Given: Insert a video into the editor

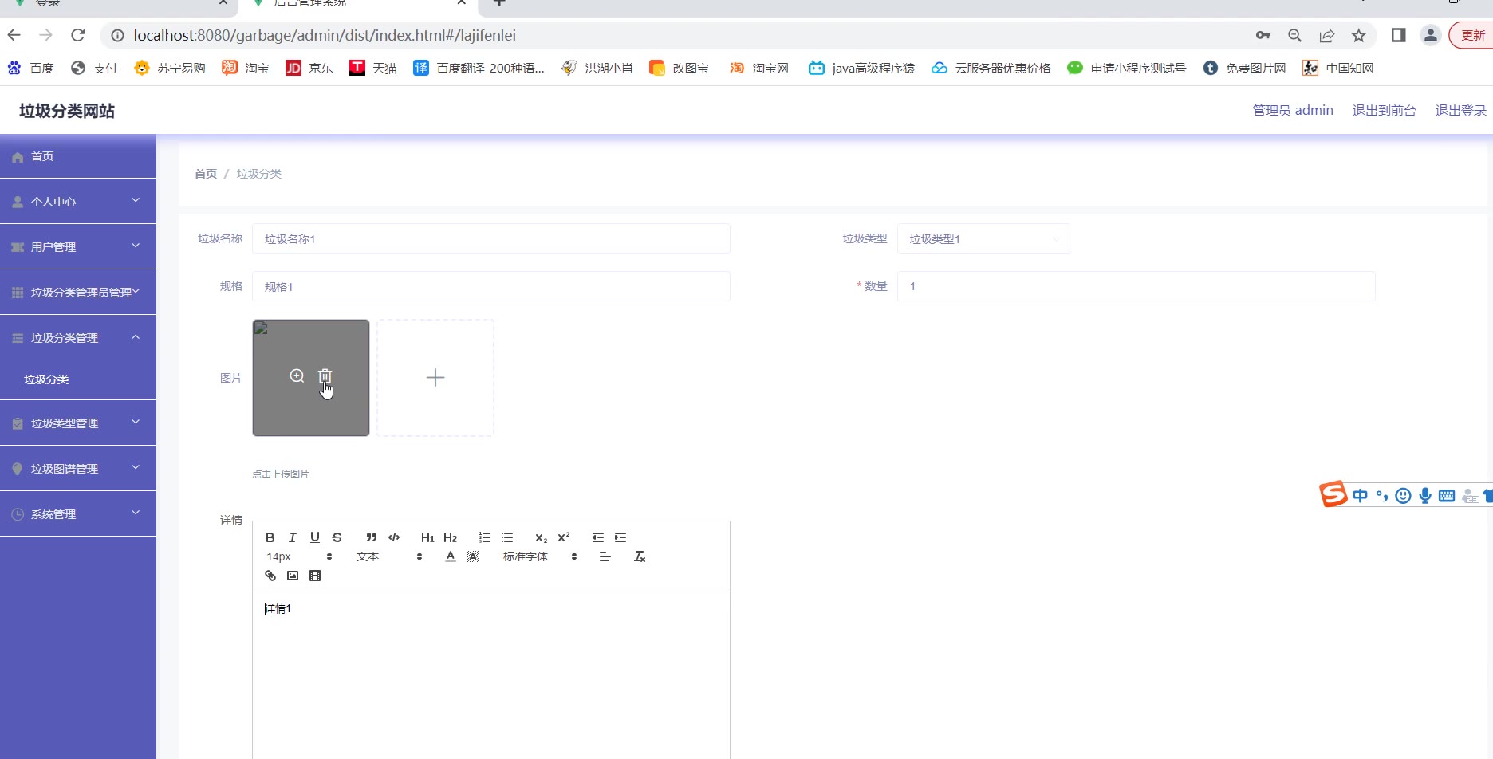Looking at the screenshot, I should 315,576.
